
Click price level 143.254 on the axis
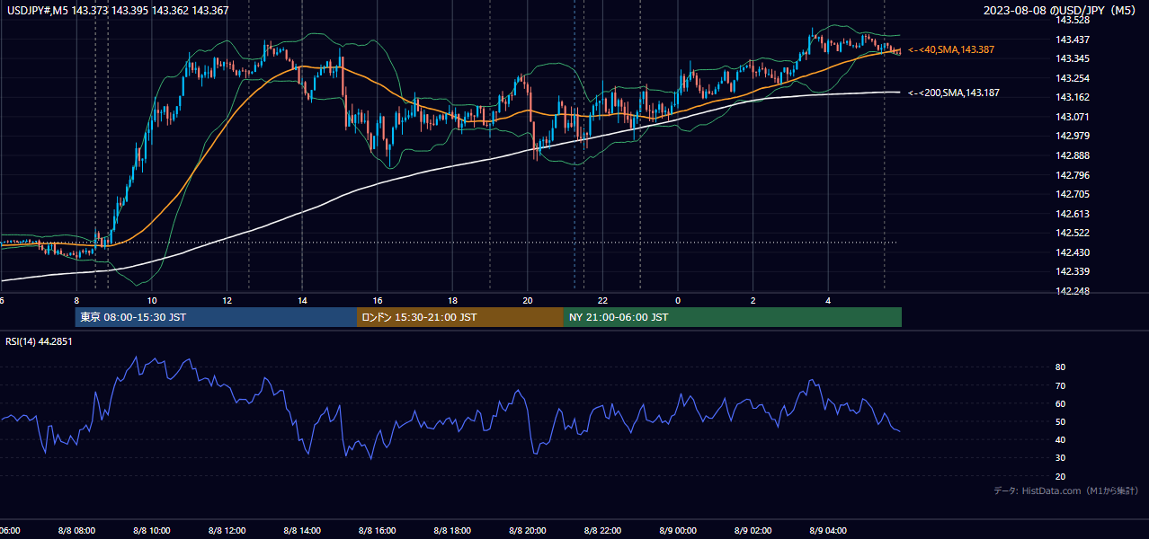pyautogui.click(x=1073, y=78)
